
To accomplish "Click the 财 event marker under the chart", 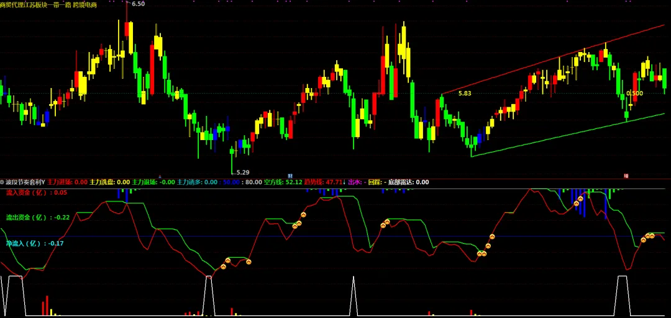I will 290,176.
